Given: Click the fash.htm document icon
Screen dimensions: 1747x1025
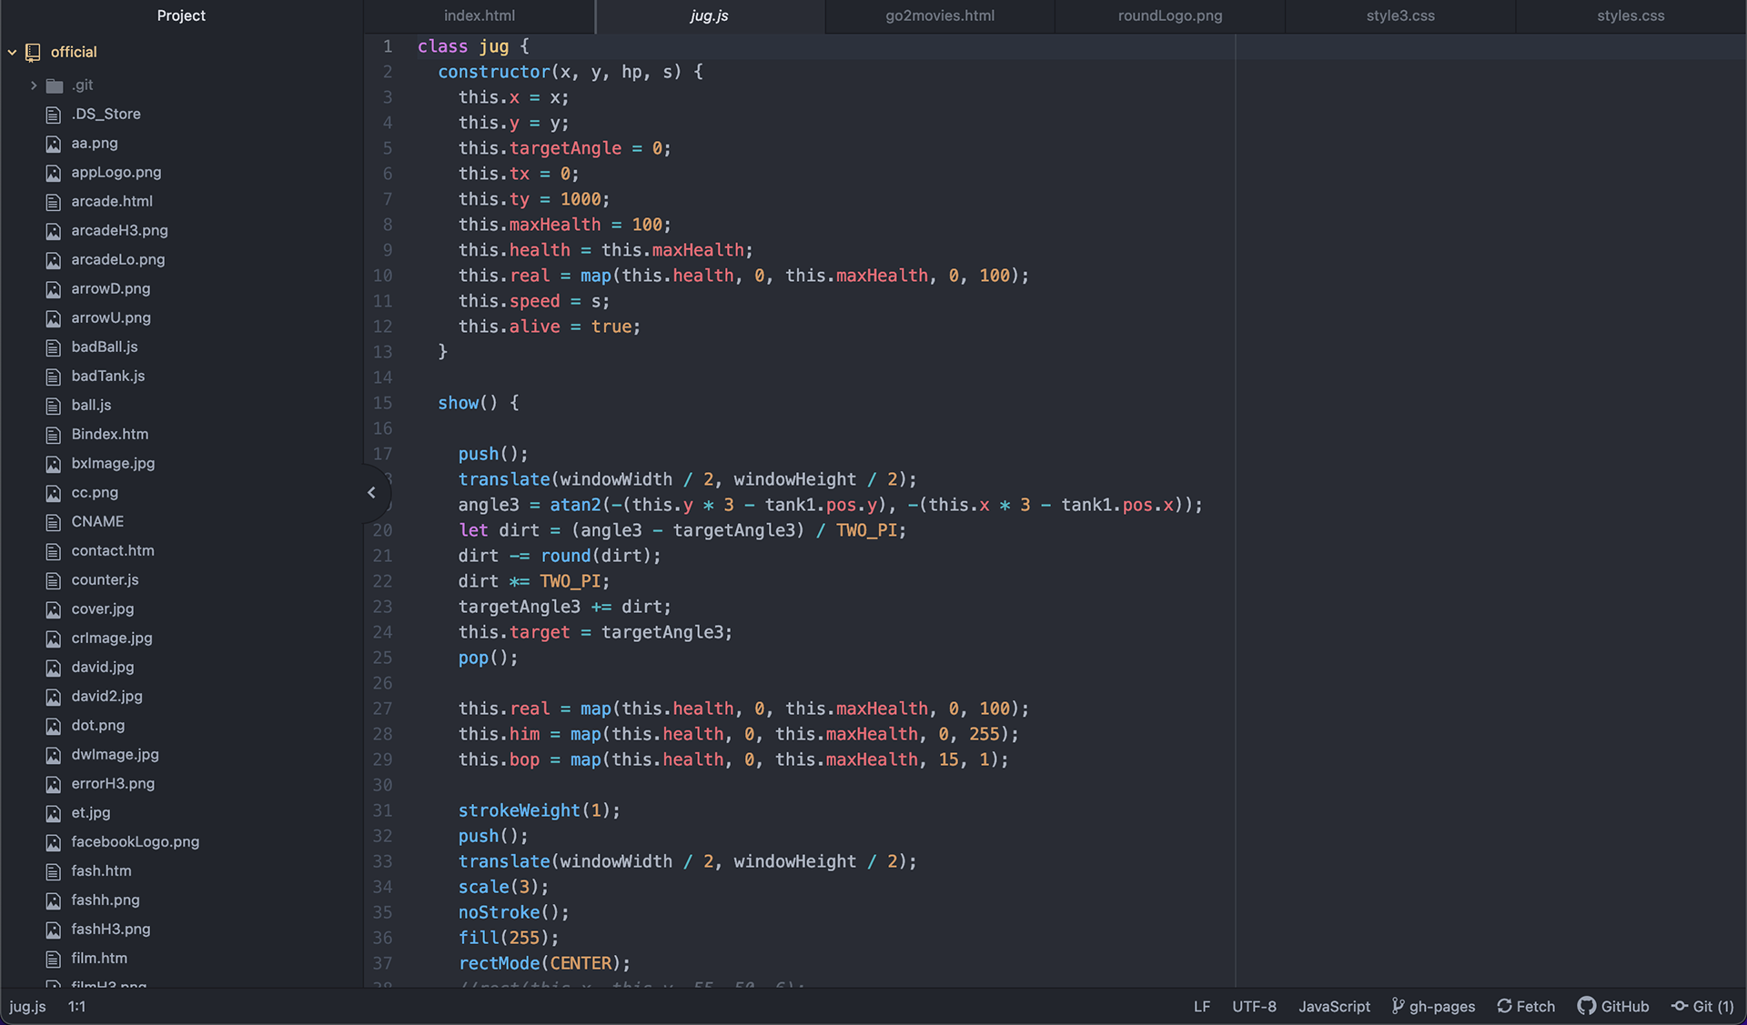Looking at the screenshot, I should [x=54, y=871].
